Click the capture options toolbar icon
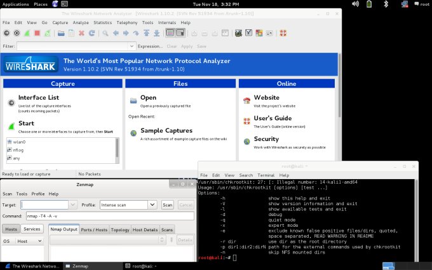 tap(17, 33)
